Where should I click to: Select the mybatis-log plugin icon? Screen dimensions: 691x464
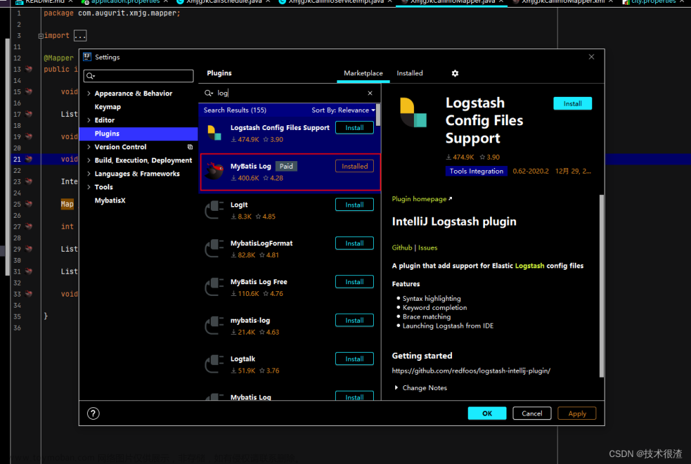[x=215, y=326]
